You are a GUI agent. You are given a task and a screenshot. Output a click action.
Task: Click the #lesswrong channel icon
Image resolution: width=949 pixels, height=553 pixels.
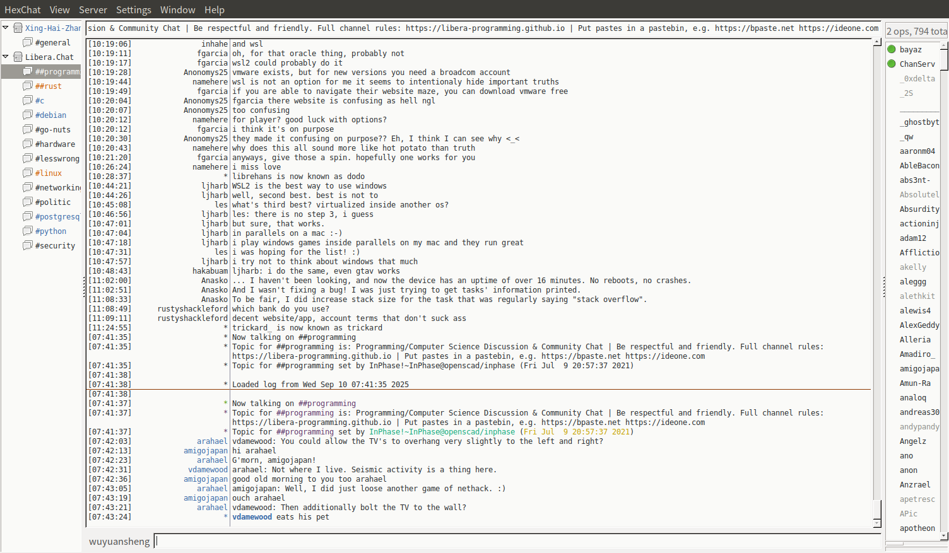[x=28, y=158]
